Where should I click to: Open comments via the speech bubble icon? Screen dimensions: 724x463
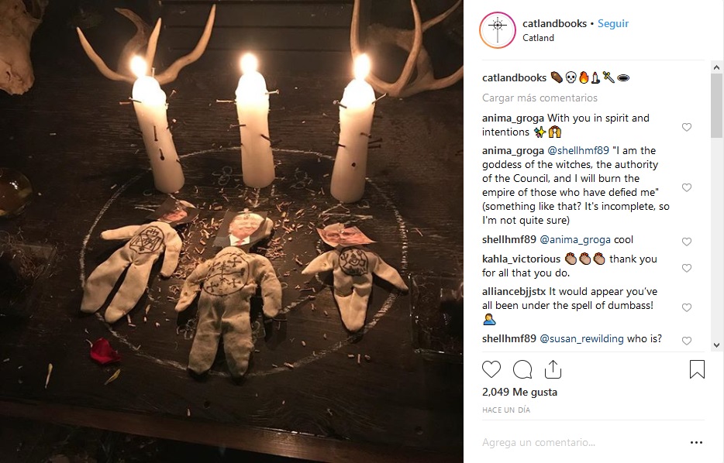pos(522,369)
